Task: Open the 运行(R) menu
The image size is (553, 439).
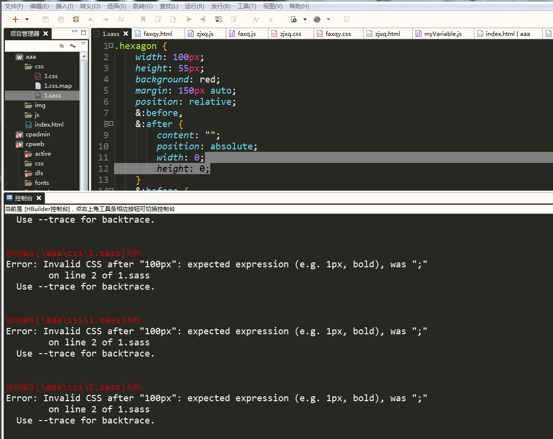Action: pos(194,6)
